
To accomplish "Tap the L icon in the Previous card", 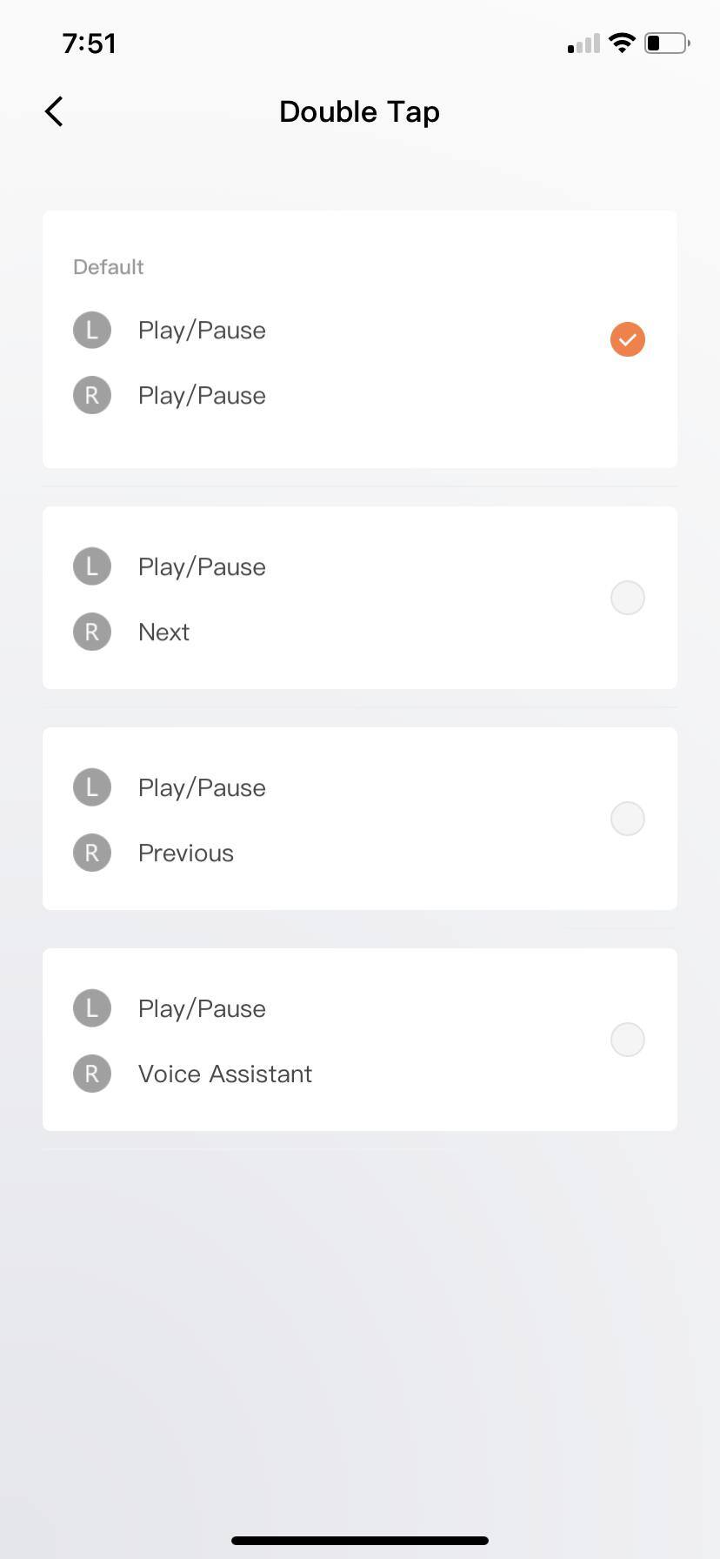I will (x=92, y=787).
